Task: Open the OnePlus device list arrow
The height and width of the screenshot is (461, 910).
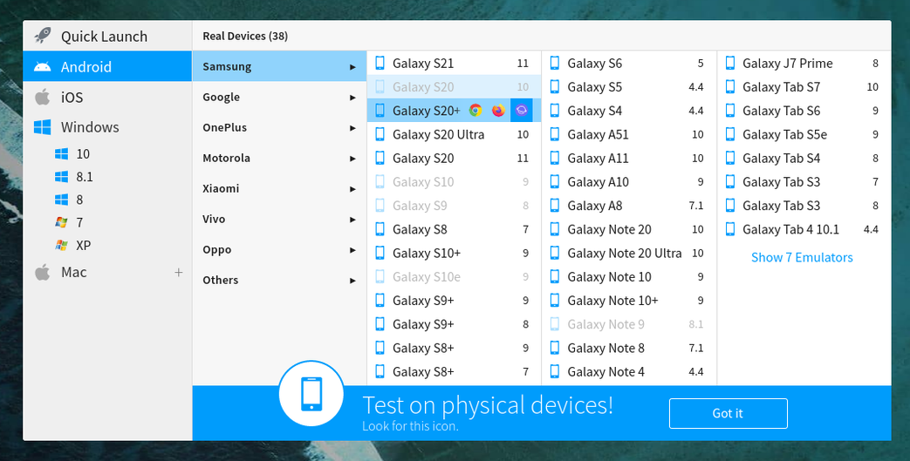Action: point(352,128)
